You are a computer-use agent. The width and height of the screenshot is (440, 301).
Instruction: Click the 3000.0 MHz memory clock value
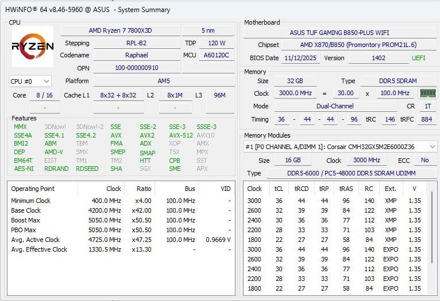(x=295, y=93)
